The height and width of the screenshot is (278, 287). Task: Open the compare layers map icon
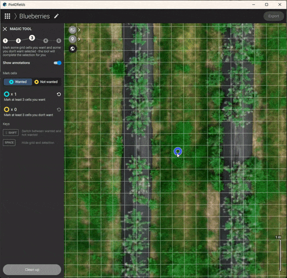coord(73,30)
